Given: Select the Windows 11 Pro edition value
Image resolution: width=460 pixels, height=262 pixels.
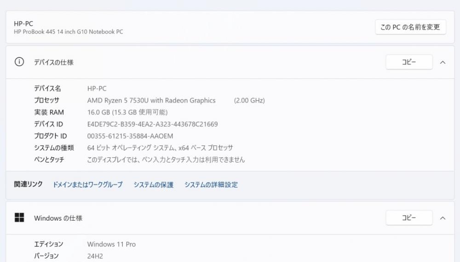Looking at the screenshot, I should pyautogui.click(x=111, y=244).
